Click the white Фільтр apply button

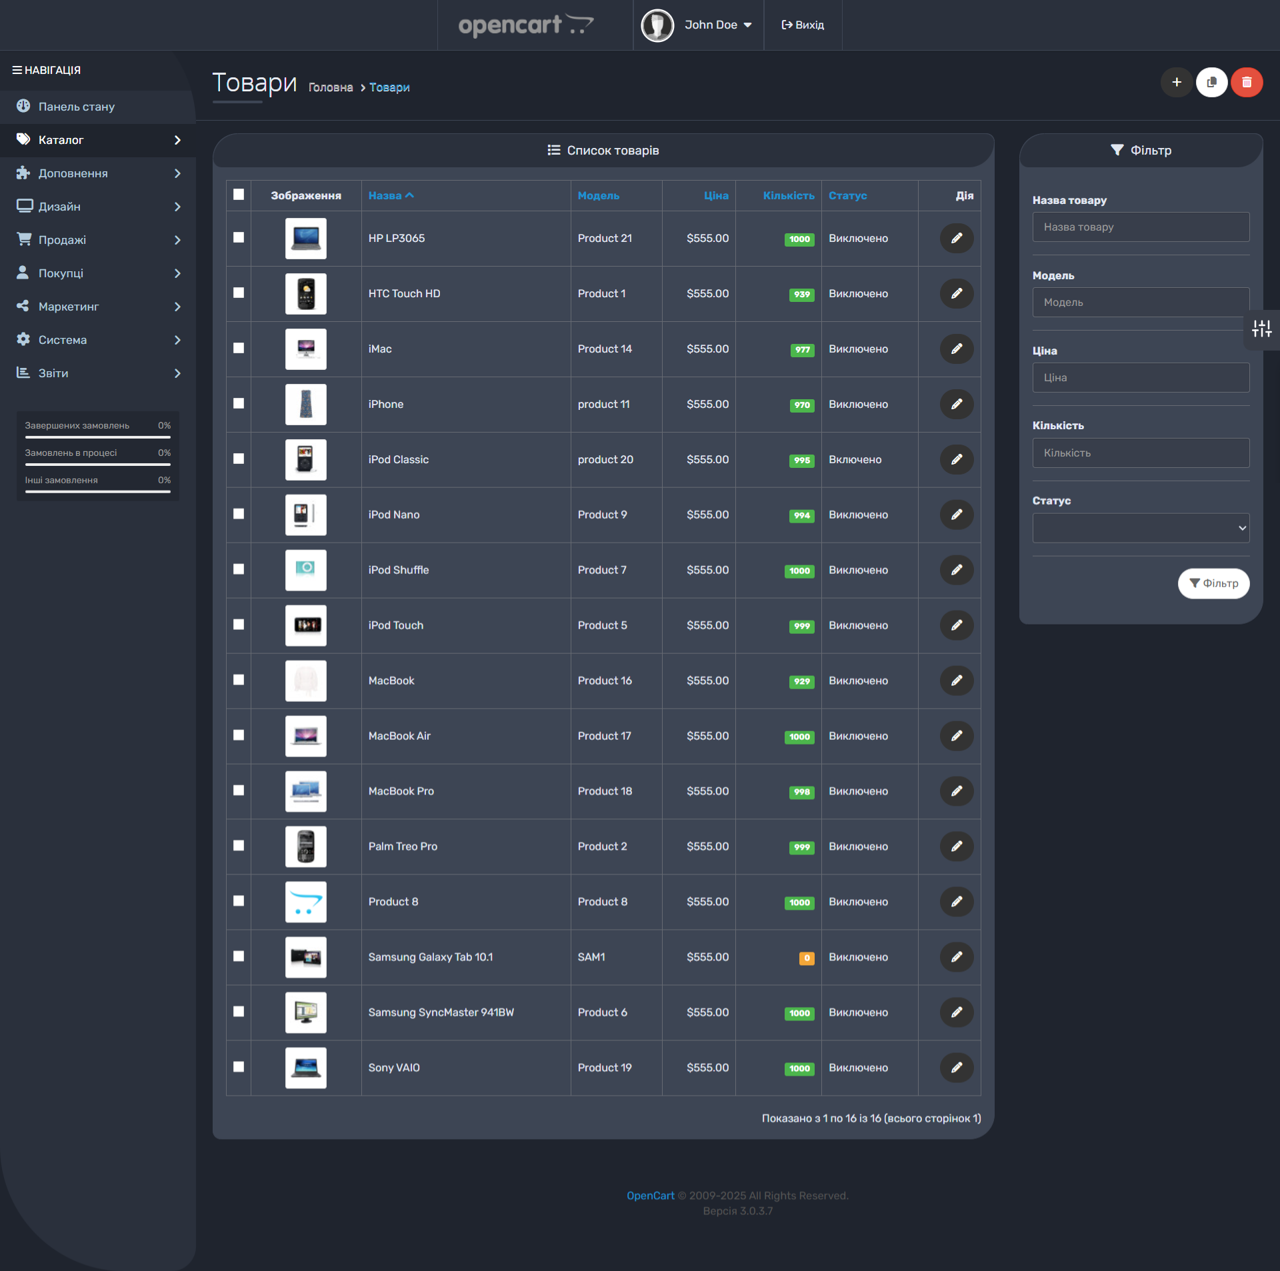click(1213, 583)
